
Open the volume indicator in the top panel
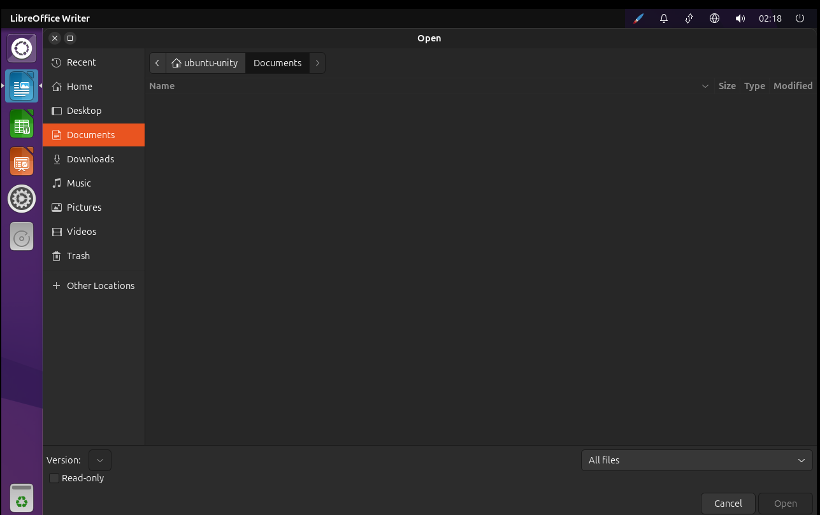point(740,18)
